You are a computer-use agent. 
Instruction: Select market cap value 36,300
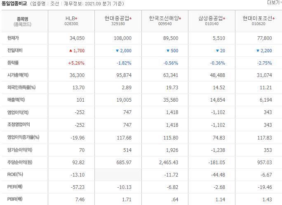pyautogui.click(x=77, y=75)
